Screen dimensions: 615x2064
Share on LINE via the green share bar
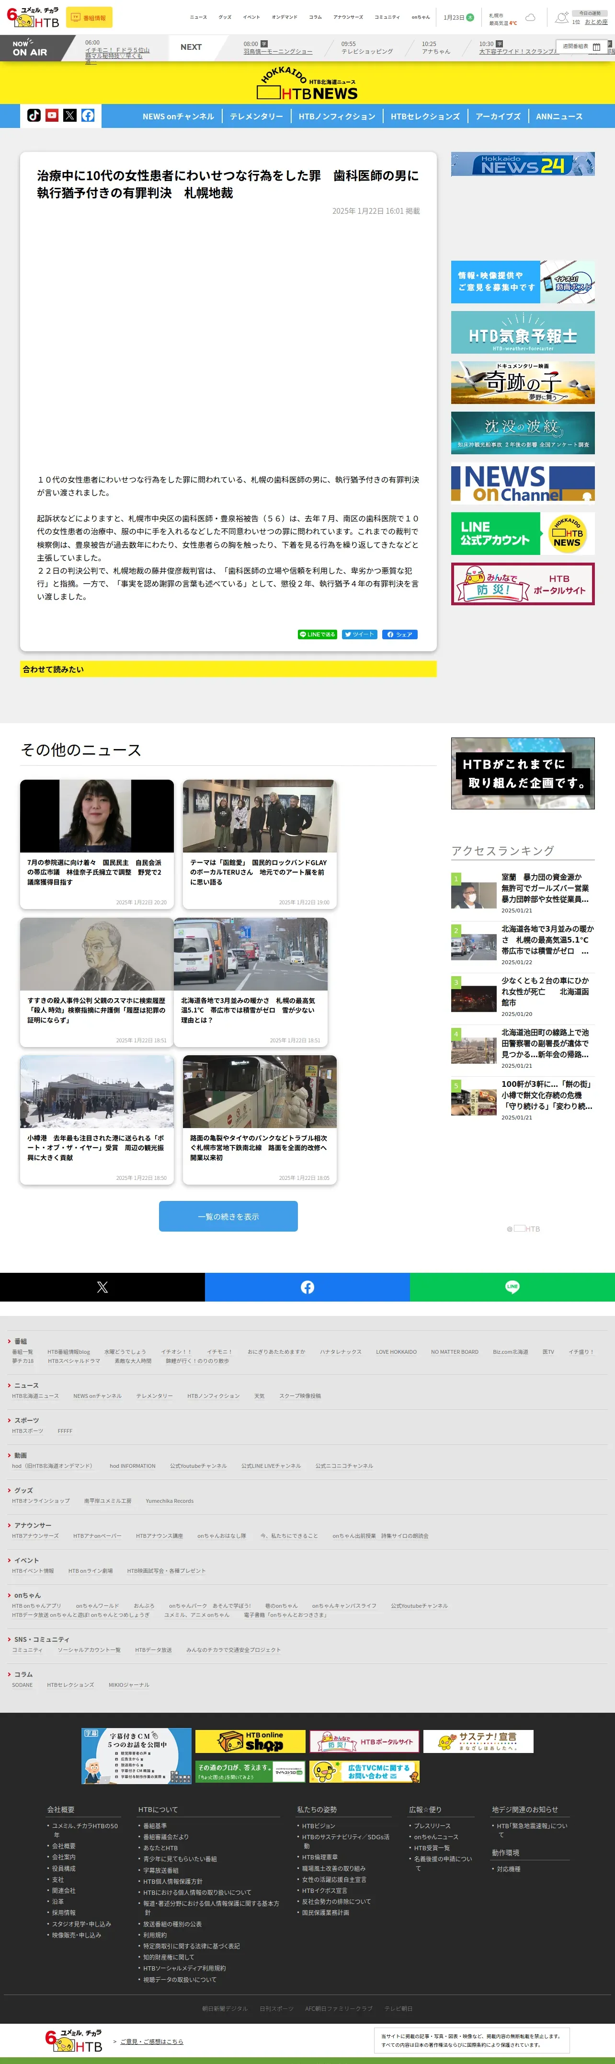(x=512, y=1287)
